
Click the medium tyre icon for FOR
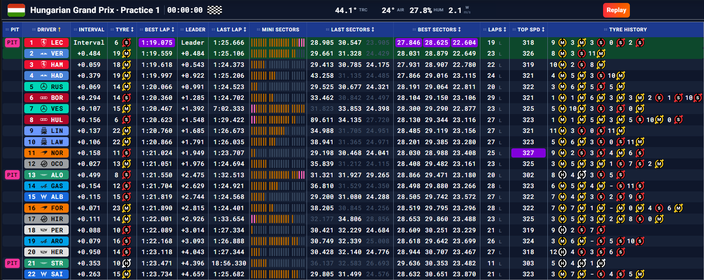click(x=126, y=208)
